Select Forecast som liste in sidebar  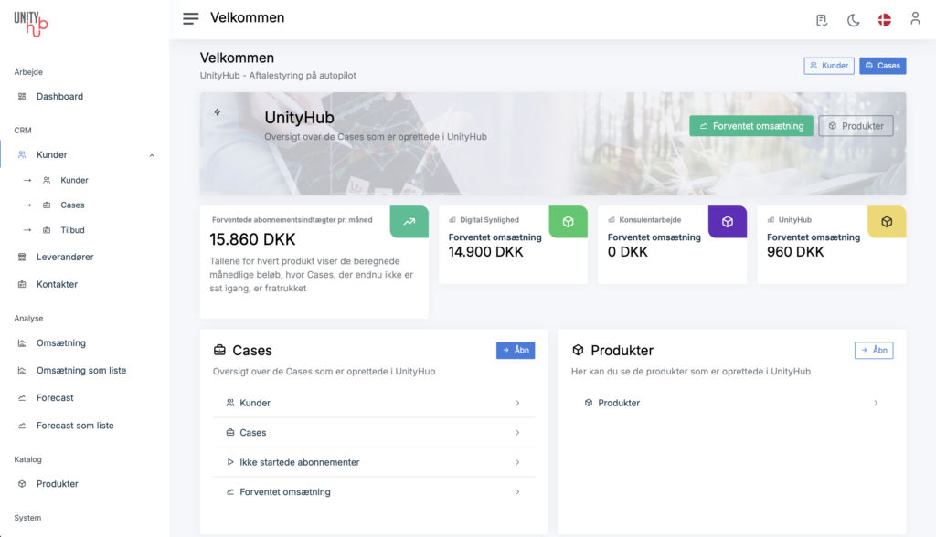[75, 426]
